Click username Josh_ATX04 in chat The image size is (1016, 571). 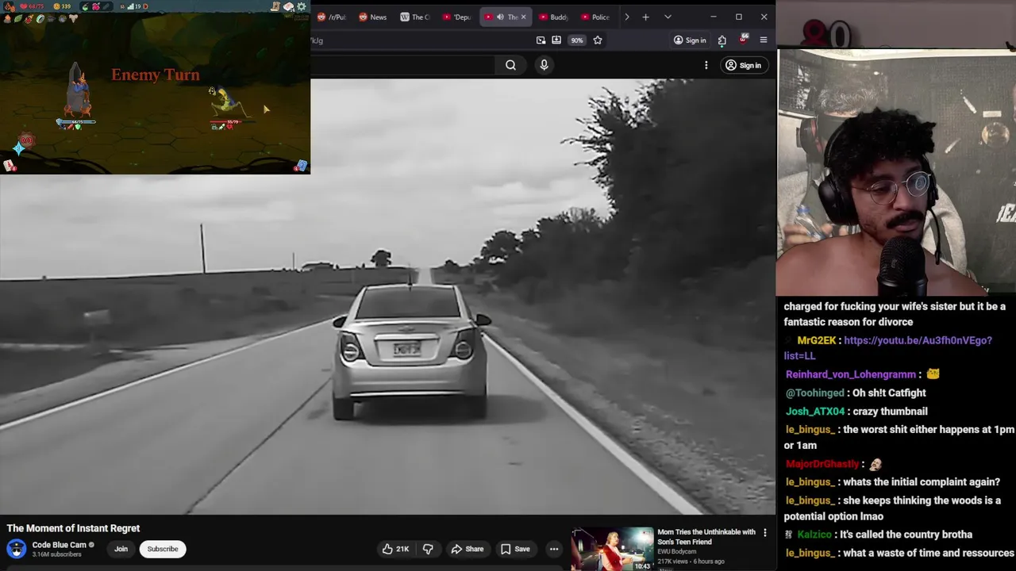[815, 411]
